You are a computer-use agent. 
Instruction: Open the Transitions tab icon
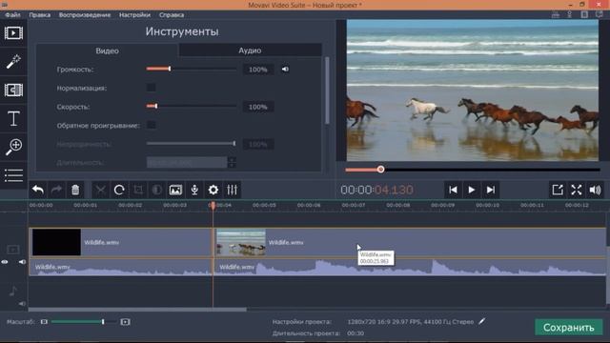tap(13, 90)
